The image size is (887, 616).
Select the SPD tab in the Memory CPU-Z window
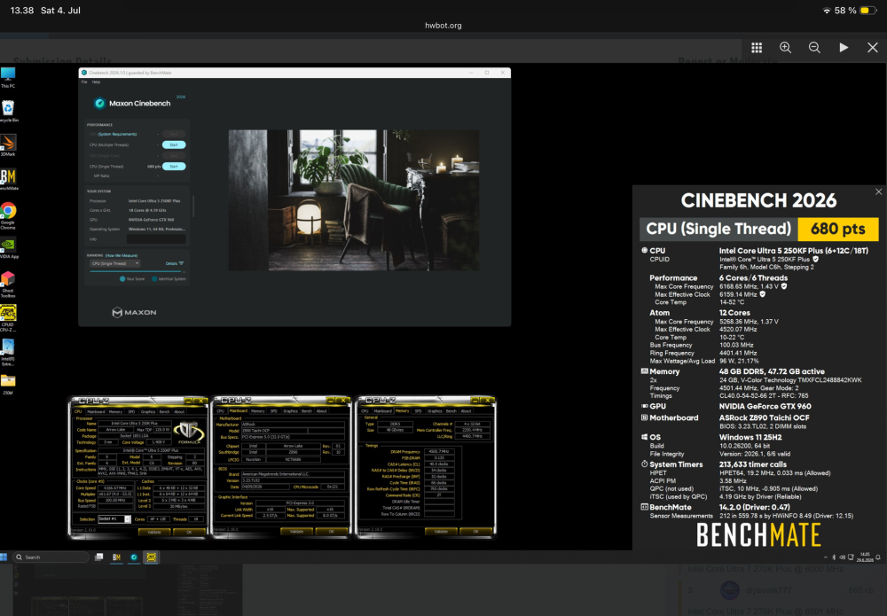(x=418, y=411)
